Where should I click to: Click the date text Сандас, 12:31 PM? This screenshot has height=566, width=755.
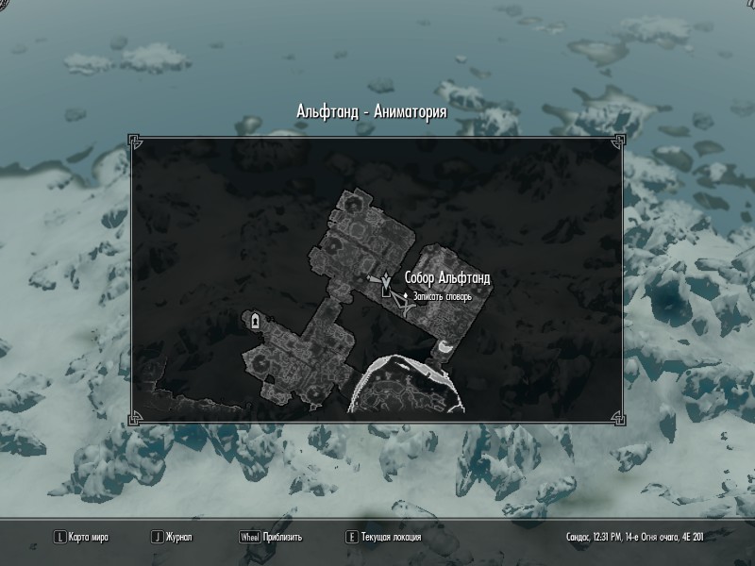pos(594,537)
